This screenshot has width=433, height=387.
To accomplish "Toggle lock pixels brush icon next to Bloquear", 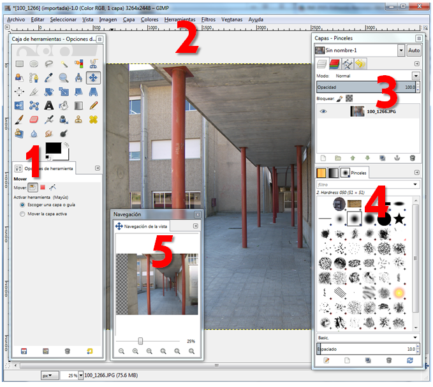I will (340, 99).
